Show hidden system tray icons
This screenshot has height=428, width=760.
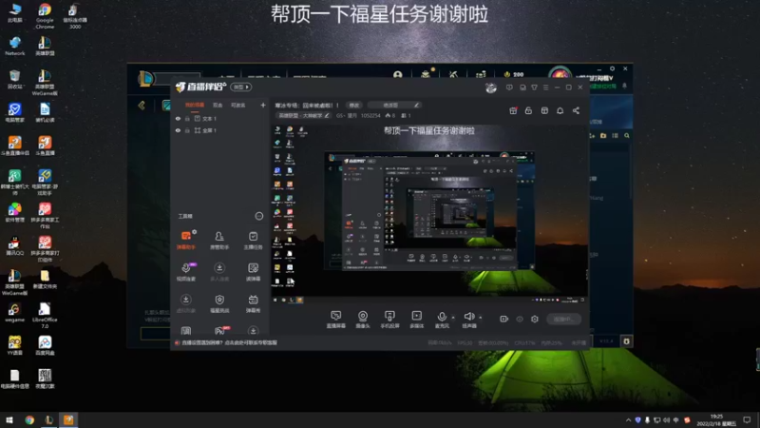tap(628, 420)
